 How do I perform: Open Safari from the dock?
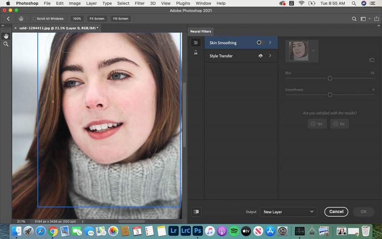pyautogui.click(x=40, y=231)
